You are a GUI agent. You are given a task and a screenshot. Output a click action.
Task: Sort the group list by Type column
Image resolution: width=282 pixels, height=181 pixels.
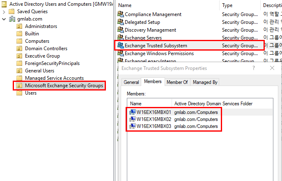tap(240, 5)
